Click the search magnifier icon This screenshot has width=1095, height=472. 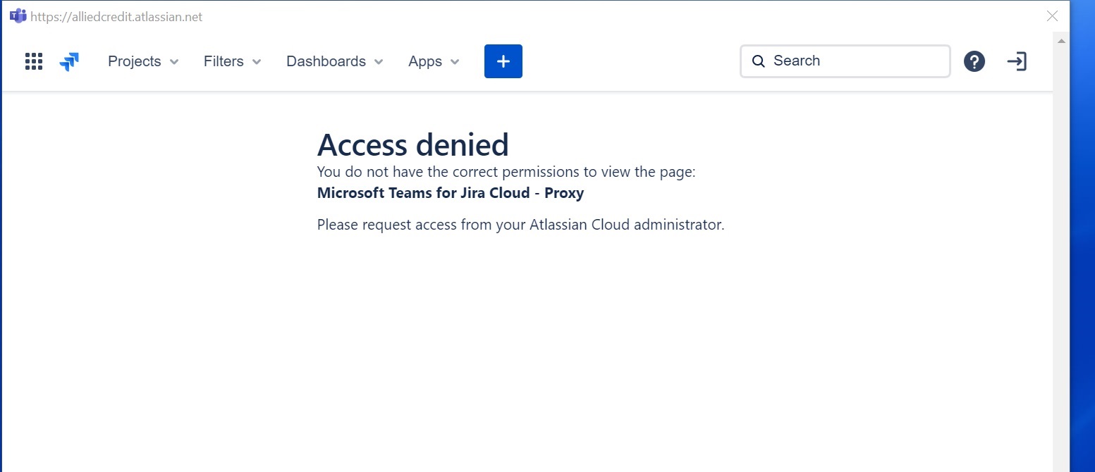click(x=758, y=61)
